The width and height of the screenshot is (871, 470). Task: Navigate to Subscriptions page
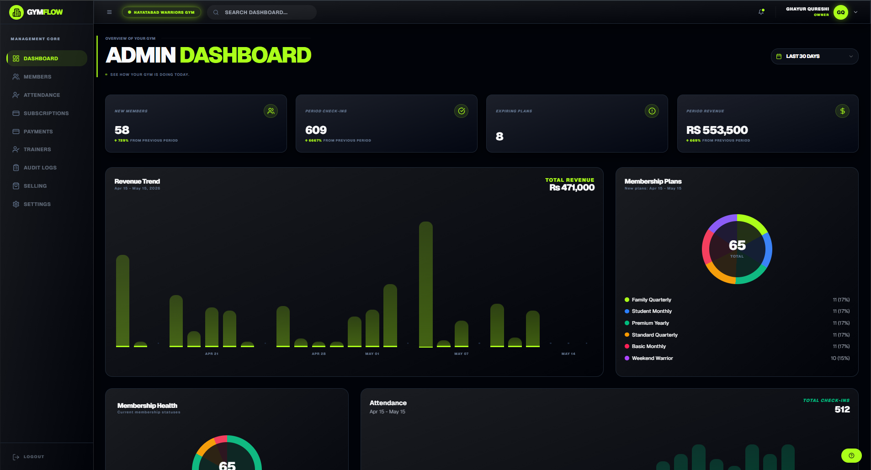tap(47, 113)
